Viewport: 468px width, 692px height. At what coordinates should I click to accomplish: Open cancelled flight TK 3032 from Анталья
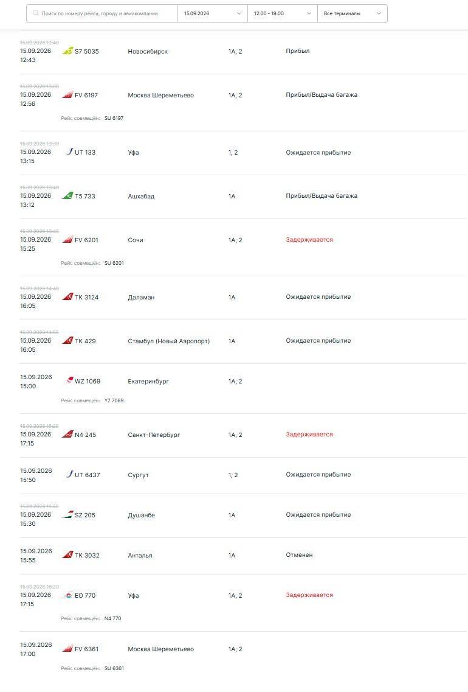(x=243, y=556)
